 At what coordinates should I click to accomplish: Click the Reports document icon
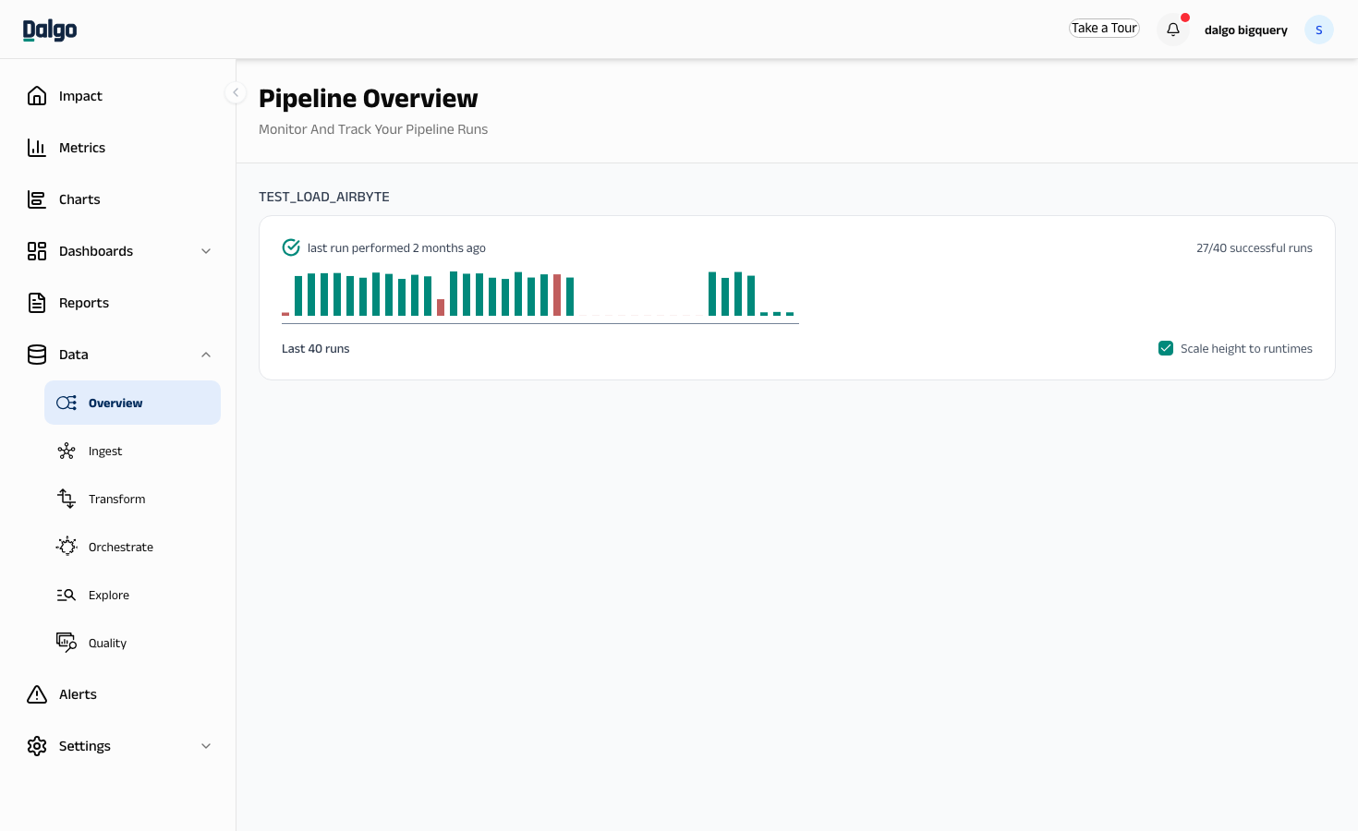pyautogui.click(x=37, y=303)
